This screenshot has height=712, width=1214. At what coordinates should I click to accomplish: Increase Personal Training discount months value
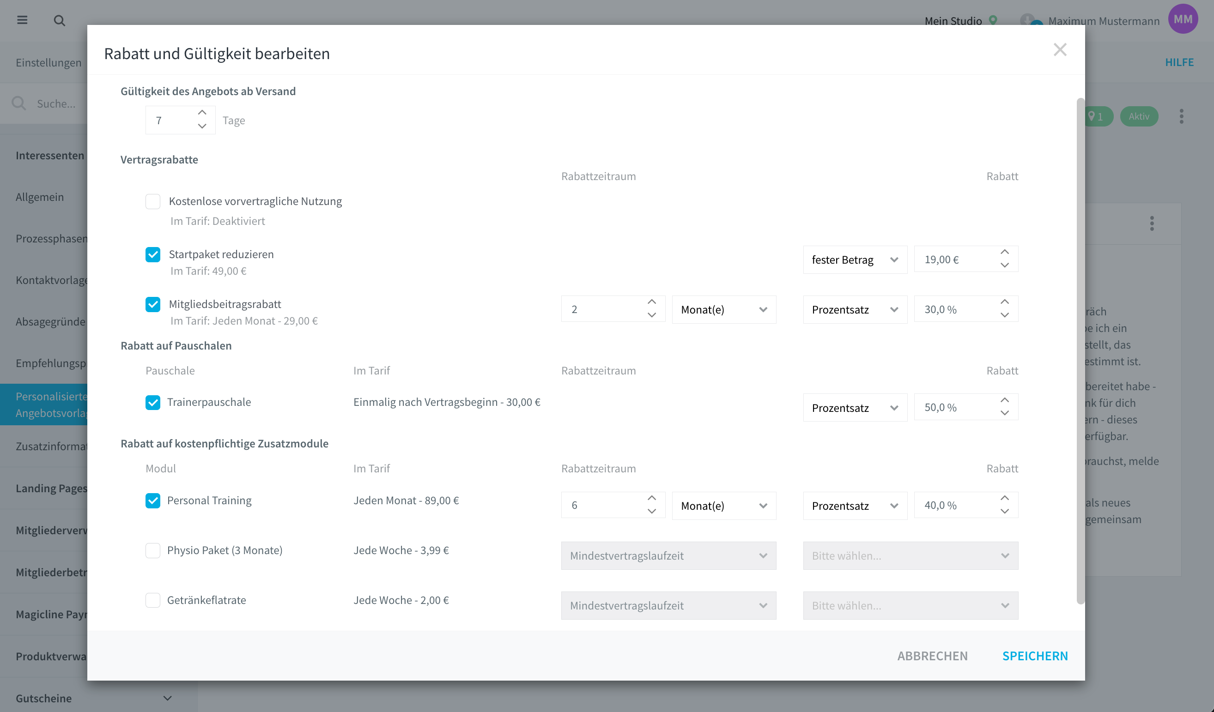tap(651, 498)
